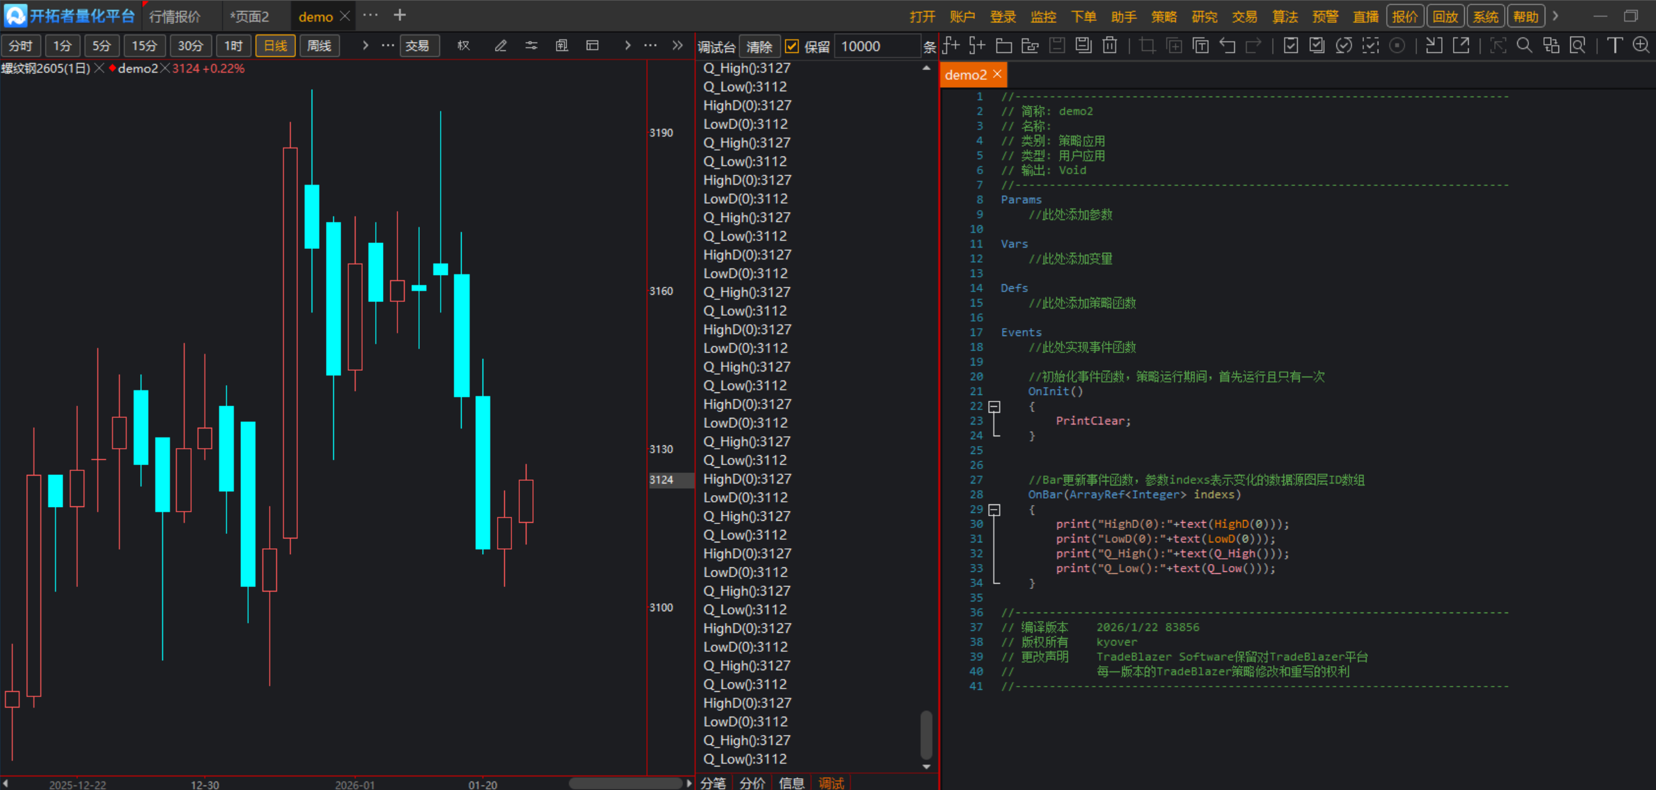This screenshot has height=790, width=1656.
Task: Click the new function (f+) icon
Action: (x=950, y=46)
